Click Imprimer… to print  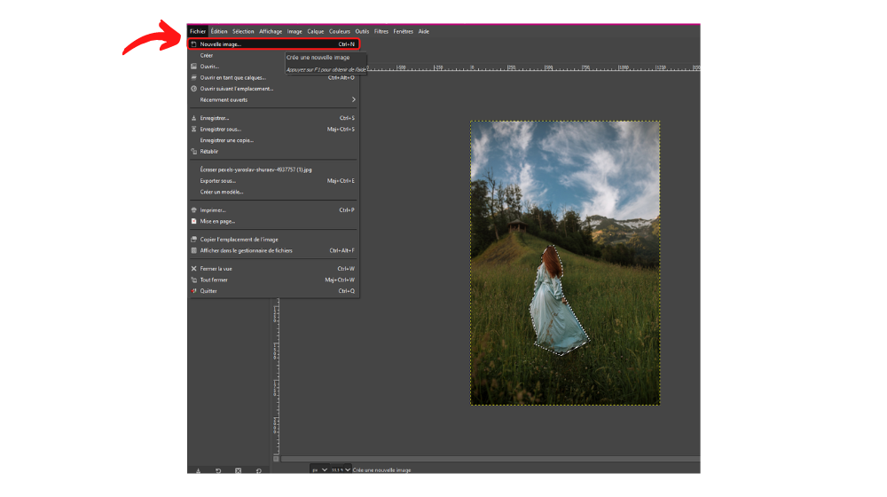(273, 210)
